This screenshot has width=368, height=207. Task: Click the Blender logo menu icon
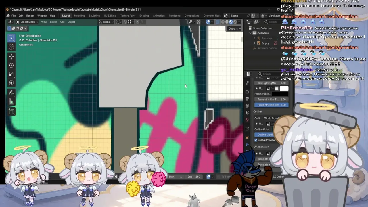8,16
